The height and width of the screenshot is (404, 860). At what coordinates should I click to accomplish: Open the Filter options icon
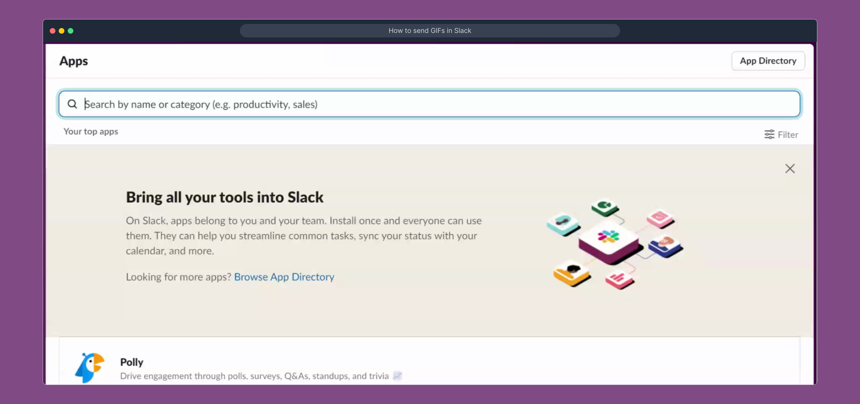point(769,134)
